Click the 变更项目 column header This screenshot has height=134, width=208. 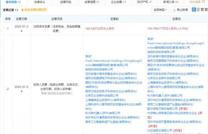pos(57,19)
